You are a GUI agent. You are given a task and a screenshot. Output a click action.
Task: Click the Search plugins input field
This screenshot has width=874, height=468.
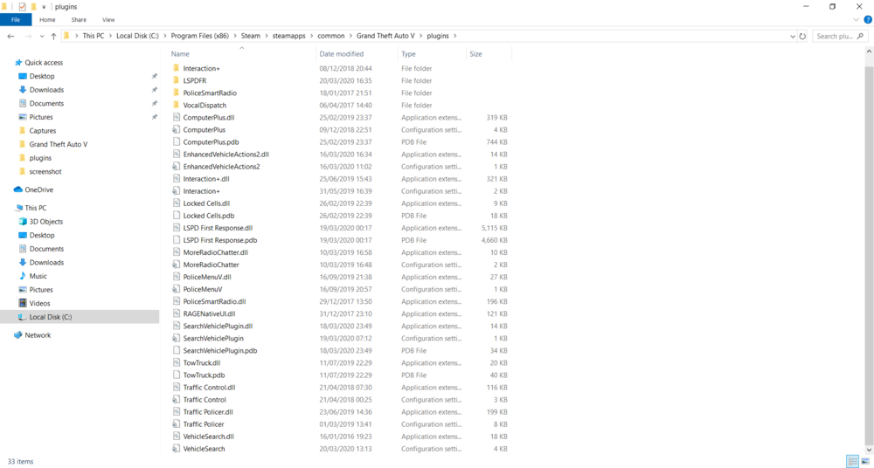pos(840,36)
